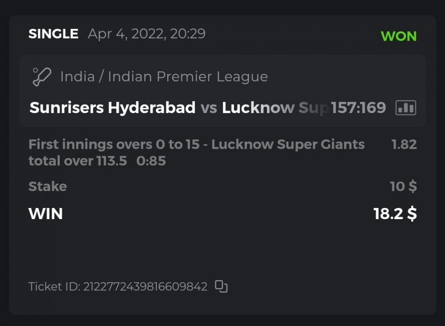Open match statistics bar chart icon

(405, 108)
